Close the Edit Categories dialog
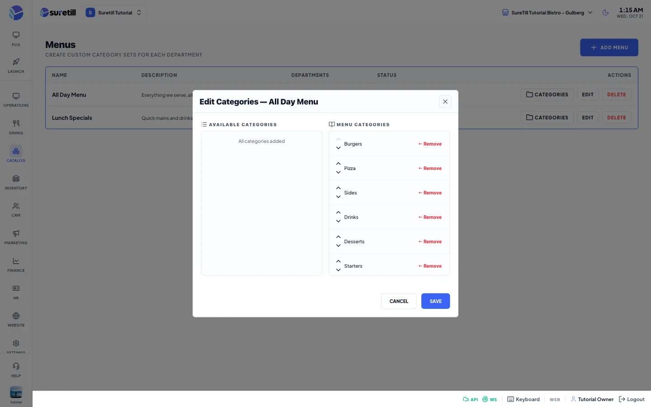651x407 pixels. click(x=445, y=101)
